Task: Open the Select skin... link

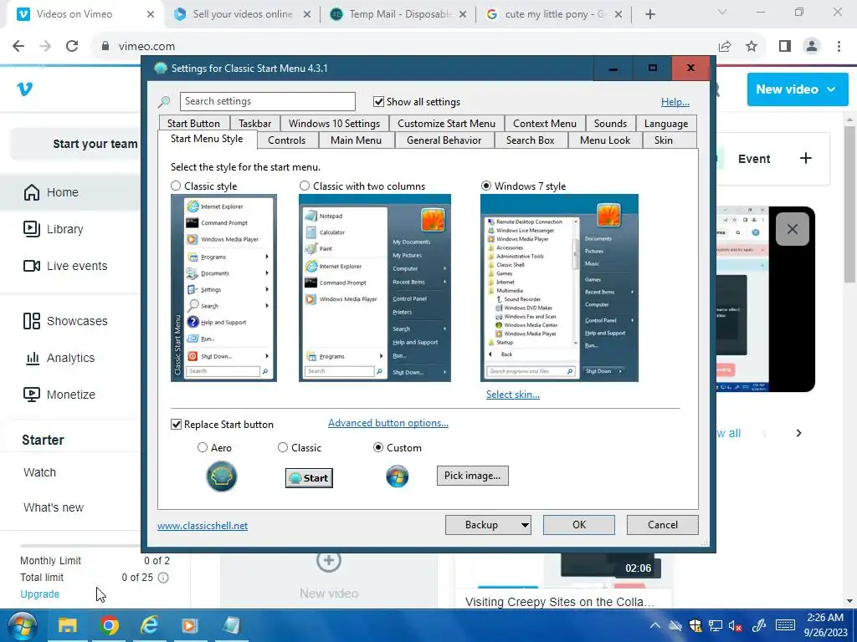Action: click(x=513, y=395)
